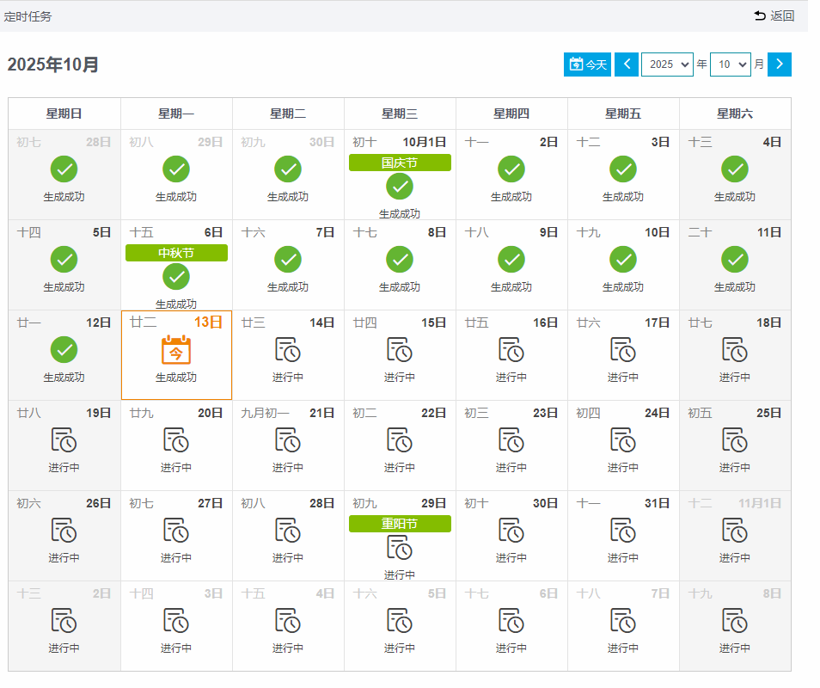Click the in-progress icon under 重阳节 banner
Viewport: 820px width, 688px height.
[400, 547]
